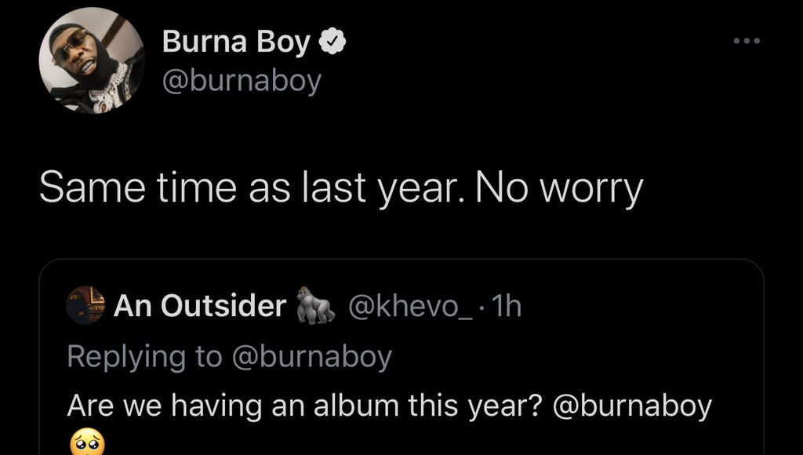Click the An Outsider display name
Screen dimensions: 803x455
pyautogui.click(x=199, y=306)
